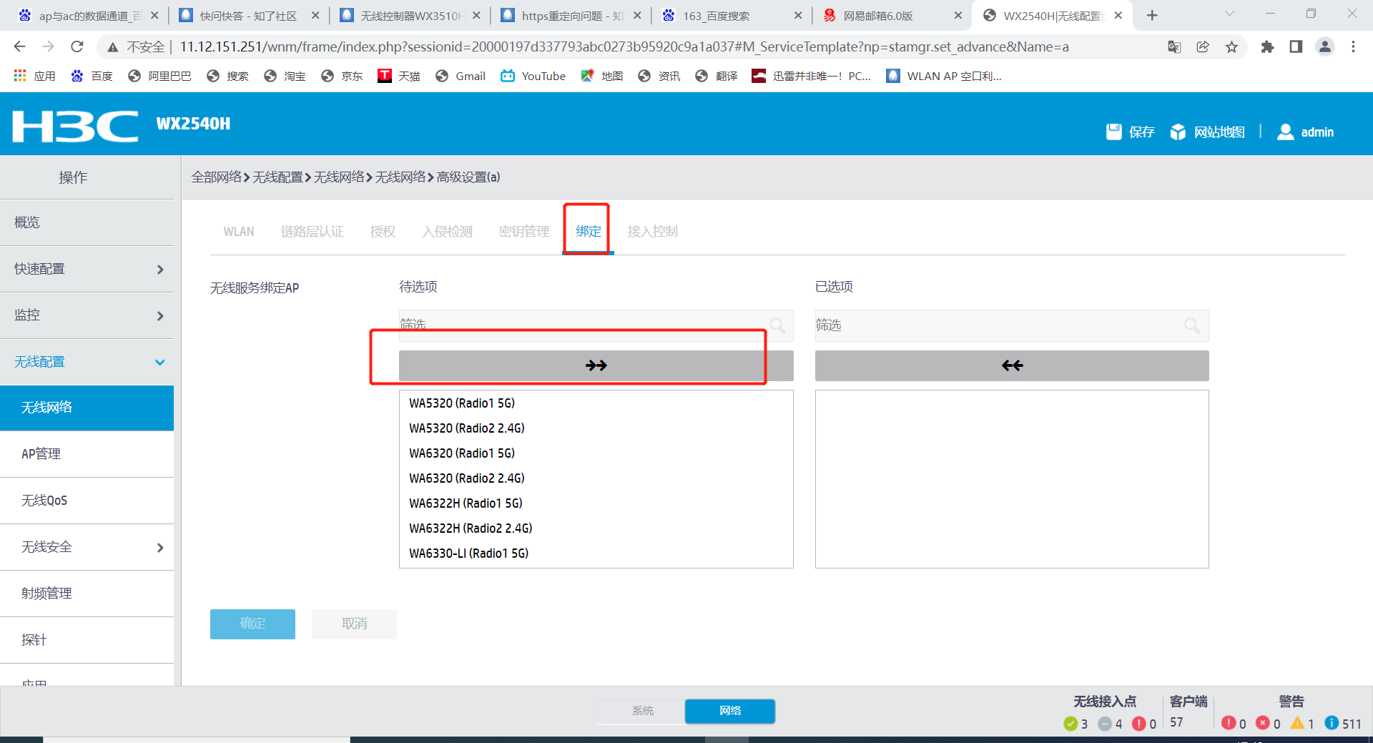Screen dimensions: 1373x743
Task: Click the warning triangle alarm icon
Action: (x=1297, y=723)
